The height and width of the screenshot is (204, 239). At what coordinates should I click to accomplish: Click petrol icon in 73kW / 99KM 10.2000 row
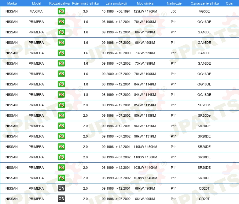61,53
